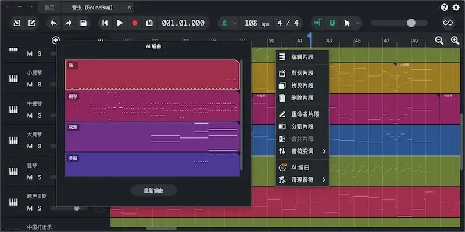The width and height of the screenshot is (465, 232).
Task: Choose 重命名片段 in context menu
Action: (x=302, y=114)
